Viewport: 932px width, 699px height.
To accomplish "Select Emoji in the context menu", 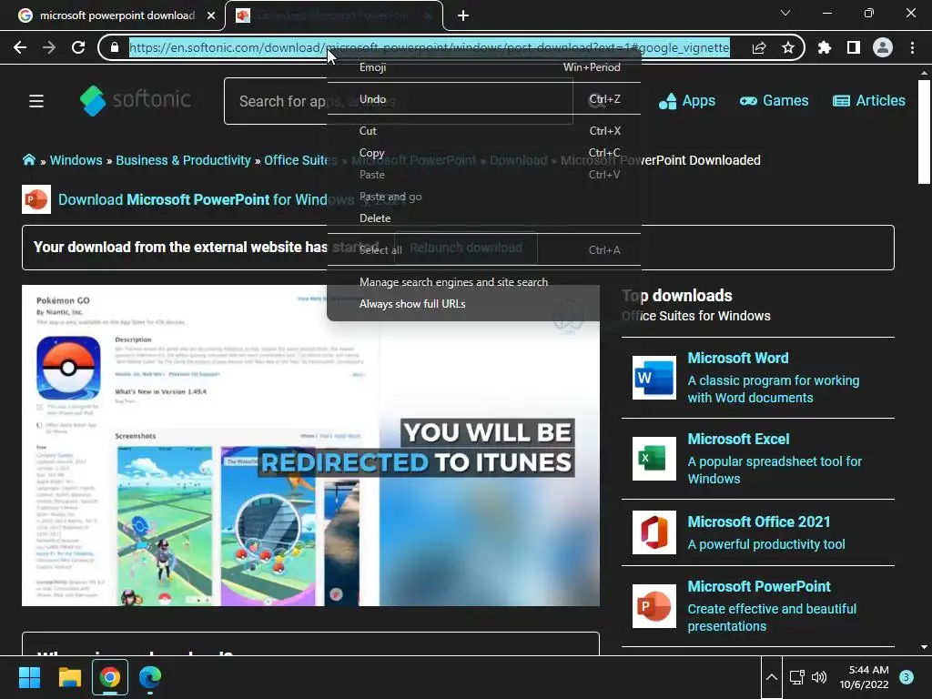I will [484, 67].
